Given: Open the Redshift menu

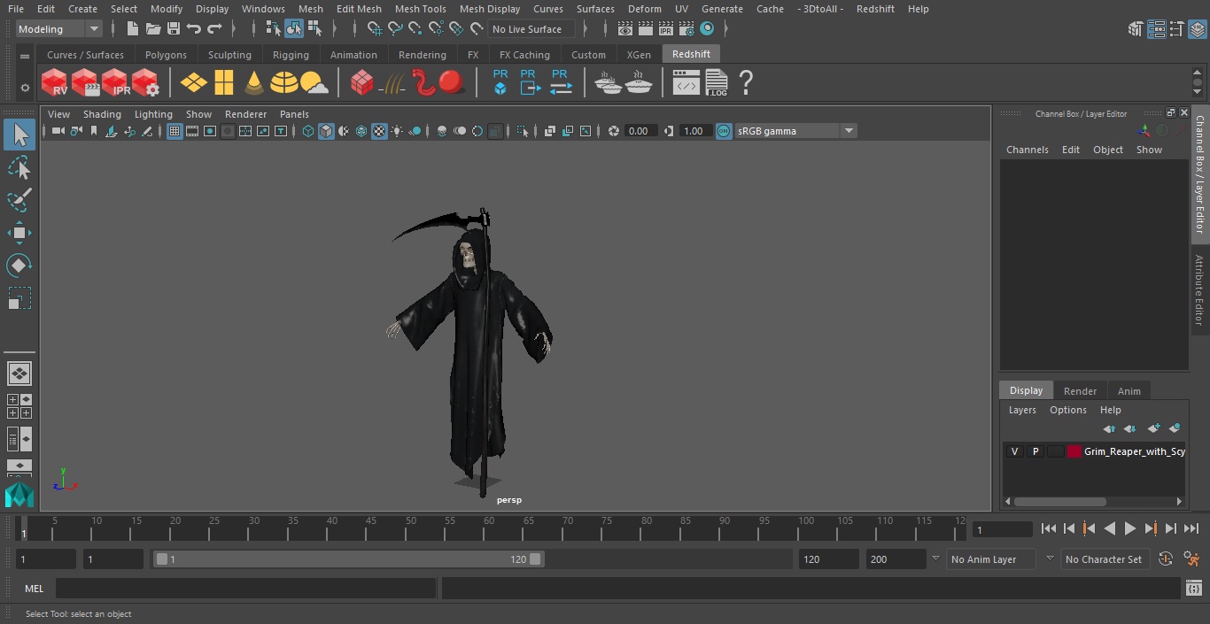Looking at the screenshot, I should 875,9.
